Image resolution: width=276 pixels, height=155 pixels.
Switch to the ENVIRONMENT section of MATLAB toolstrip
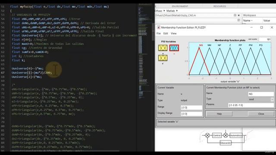point(180,6)
